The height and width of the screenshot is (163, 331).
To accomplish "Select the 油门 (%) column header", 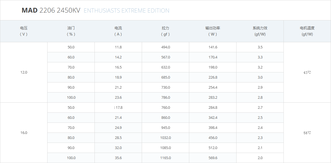I will click(x=71, y=31).
